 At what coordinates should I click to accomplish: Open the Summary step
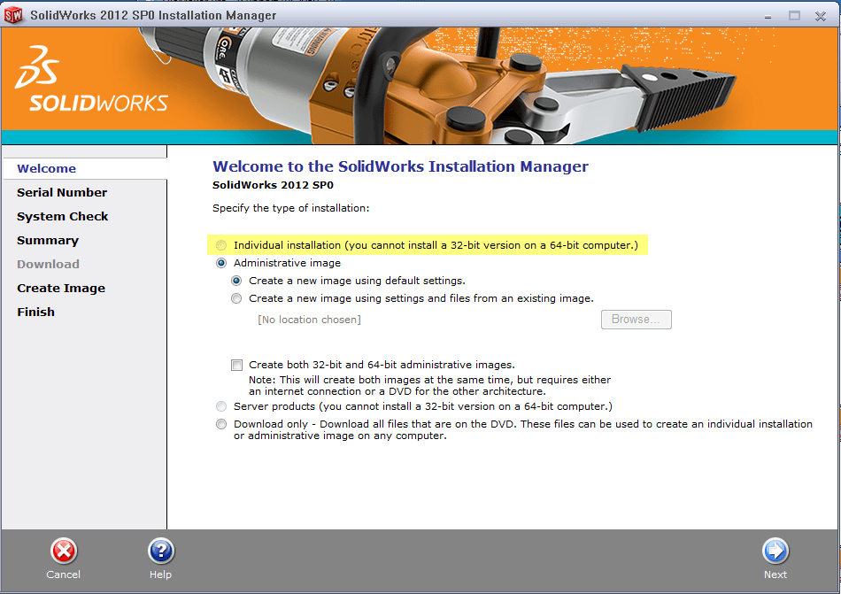pos(48,241)
